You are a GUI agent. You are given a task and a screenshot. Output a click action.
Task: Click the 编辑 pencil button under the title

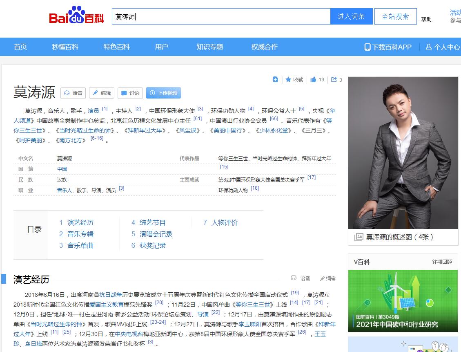[102, 93]
